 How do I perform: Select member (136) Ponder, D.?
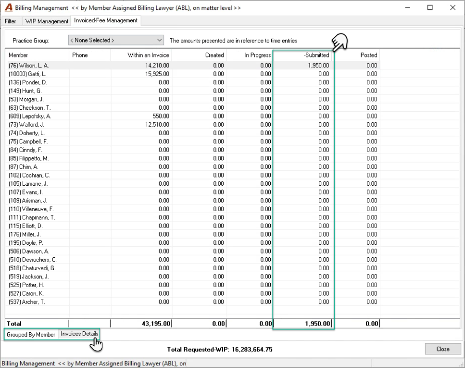pyautogui.click(x=28, y=82)
